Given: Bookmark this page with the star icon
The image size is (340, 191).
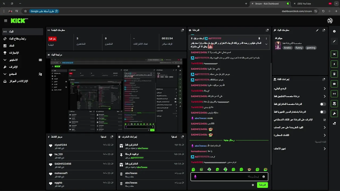Looking at the screenshot, I should click(25, 11).
